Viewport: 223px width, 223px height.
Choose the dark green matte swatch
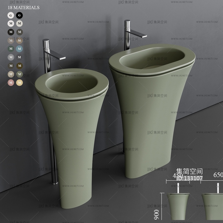tap(11, 49)
